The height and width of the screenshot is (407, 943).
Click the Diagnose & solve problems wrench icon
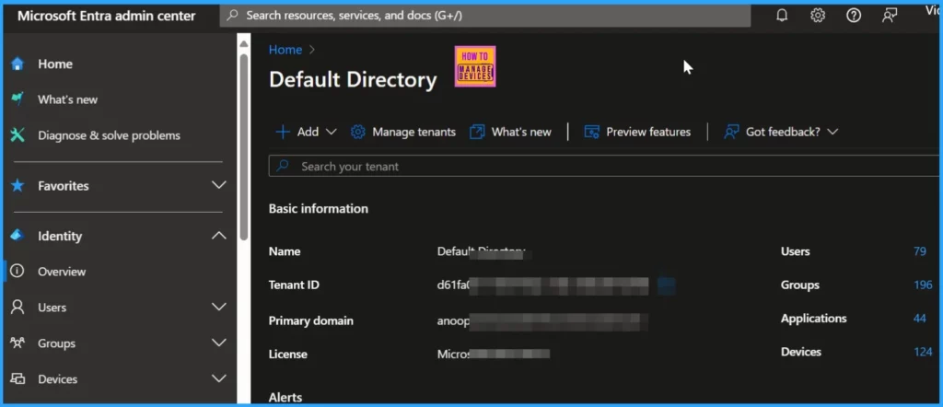click(17, 135)
